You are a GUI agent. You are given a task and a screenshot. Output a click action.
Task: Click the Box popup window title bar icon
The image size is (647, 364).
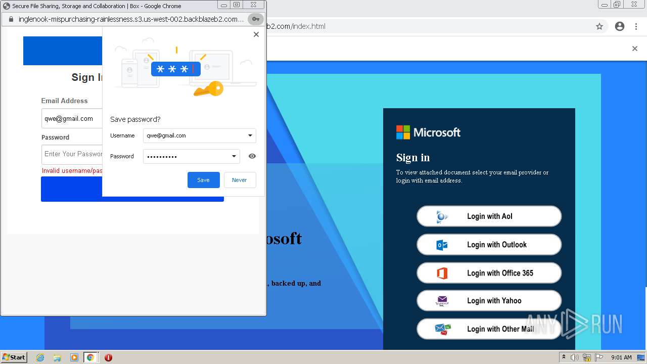[x=7, y=6]
